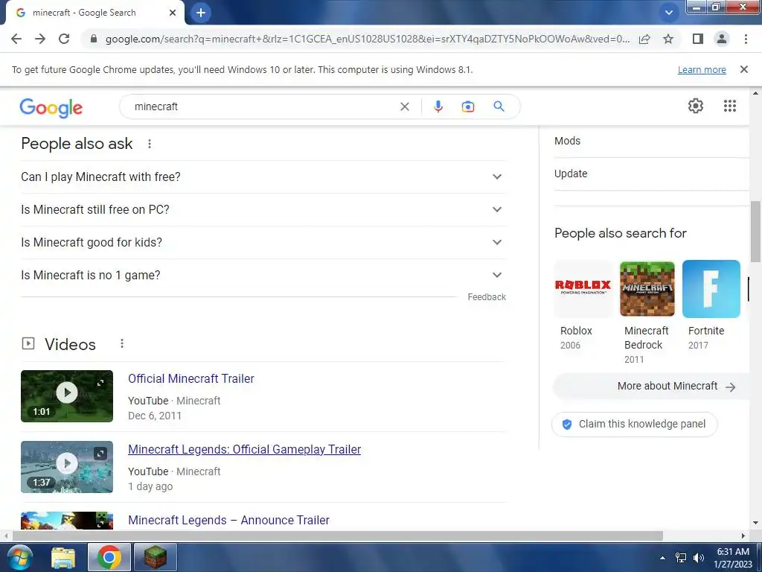Image resolution: width=762 pixels, height=572 pixels.
Task: Open Chrome three-dot menu
Action: (x=746, y=39)
